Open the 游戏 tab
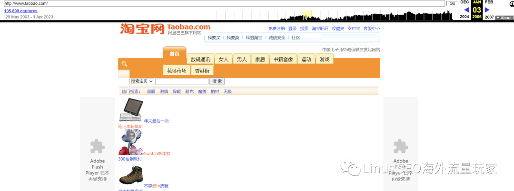Image resolution: width=514 pixels, height=191 pixels. click(x=325, y=59)
